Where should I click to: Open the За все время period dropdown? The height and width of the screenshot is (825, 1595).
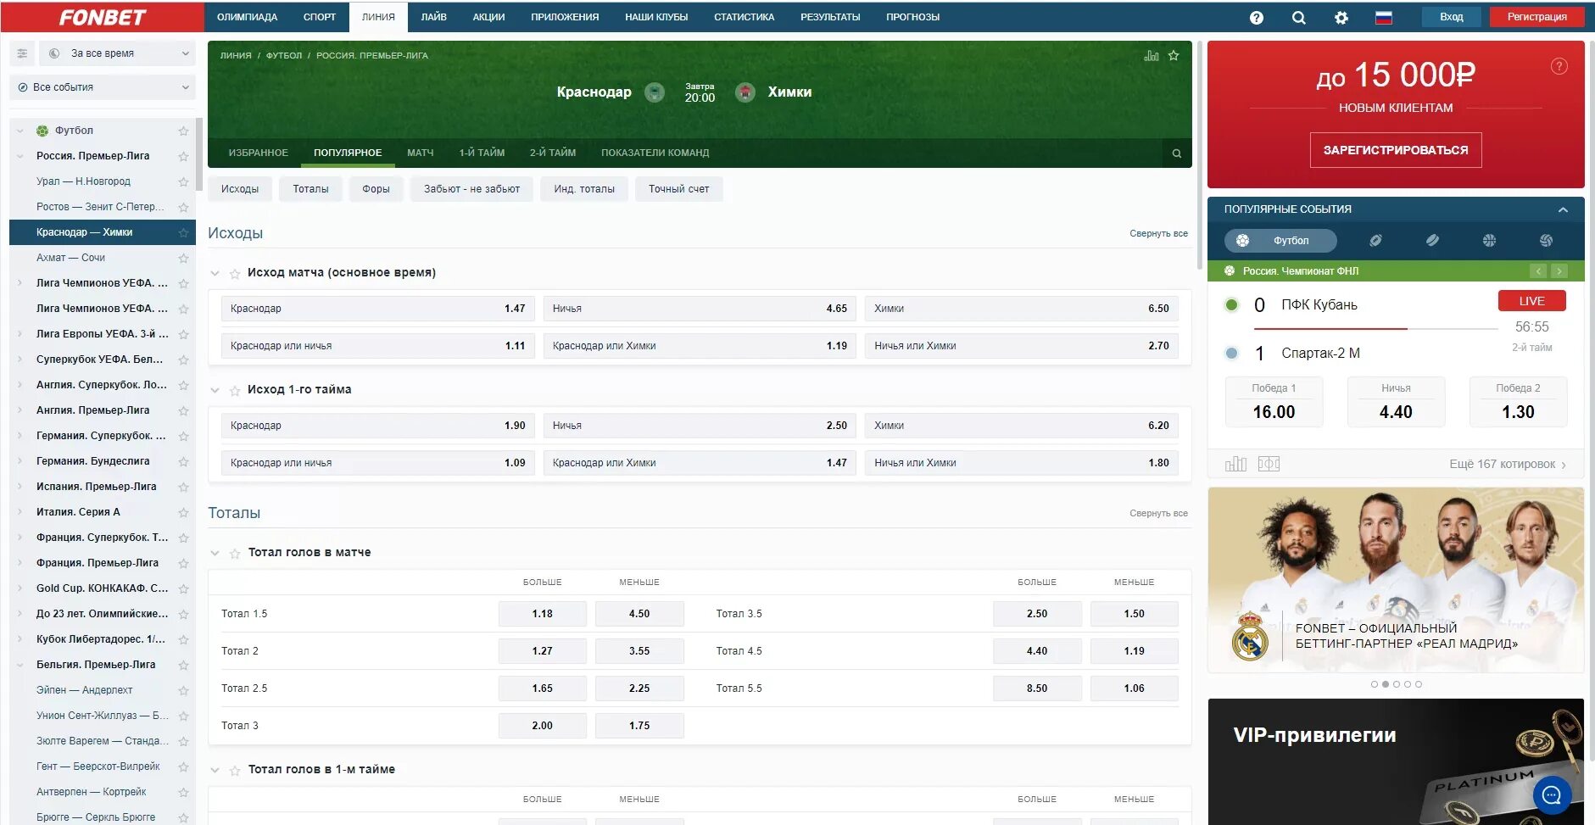[117, 53]
